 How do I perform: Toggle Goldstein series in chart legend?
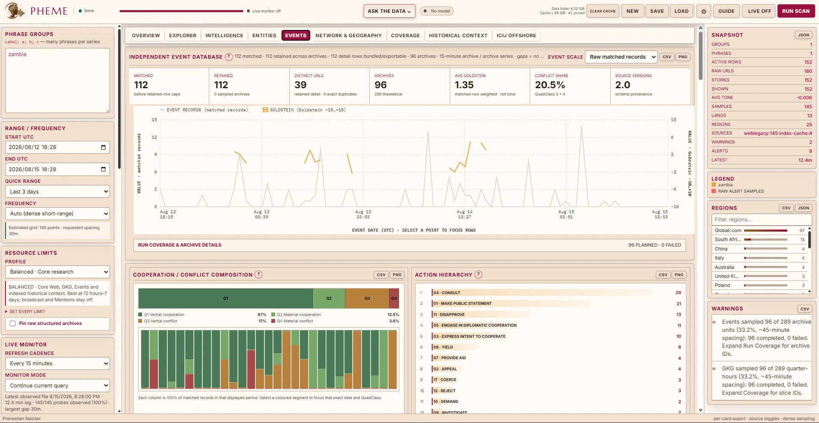click(x=304, y=110)
